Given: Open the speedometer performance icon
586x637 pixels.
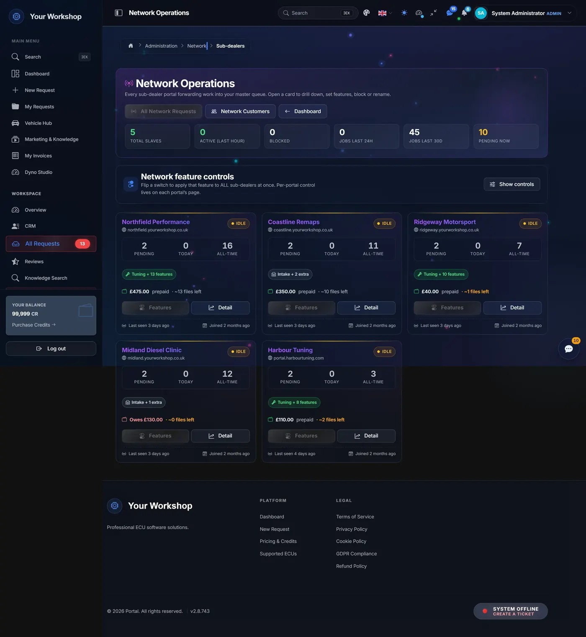Looking at the screenshot, I should (419, 13).
